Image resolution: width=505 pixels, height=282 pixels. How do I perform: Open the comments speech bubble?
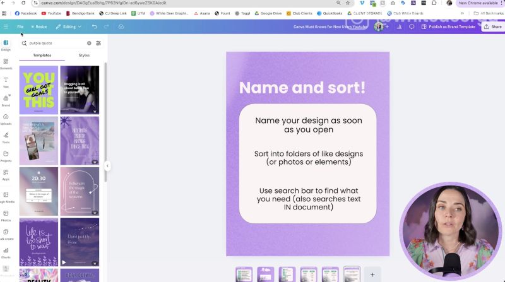(412, 26)
